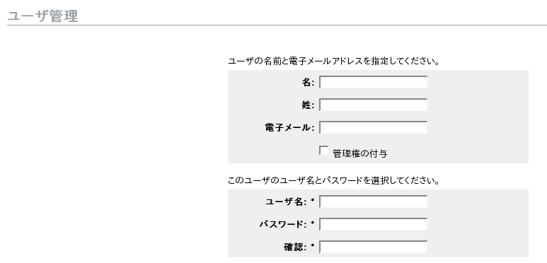Image resolution: width=547 pixels, height=263 pixels.
Task: Click the 電子メール: field label
Action: pyautogui.click(x=289, y=128)
